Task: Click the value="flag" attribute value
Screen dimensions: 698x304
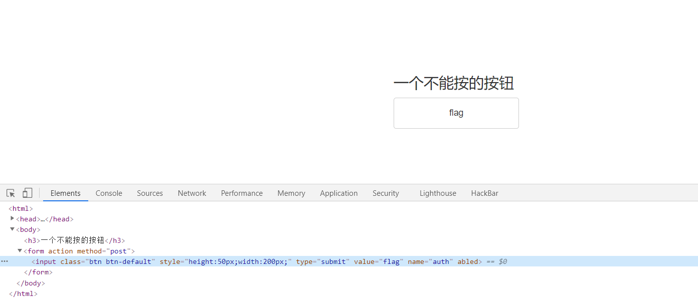Action: click(391, 261)
